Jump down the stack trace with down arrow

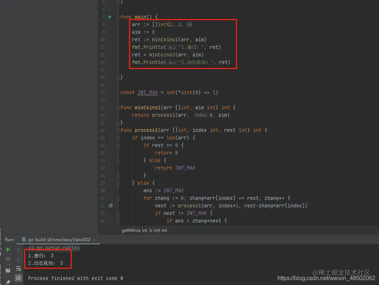[18, 259]
